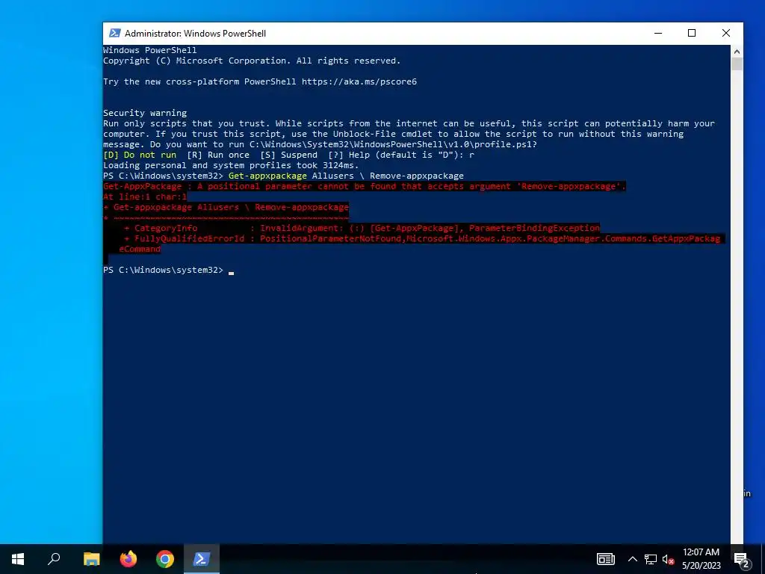The image size is (765, 574).
Task: Launch File Explorer from the taskbar
Action: (91, 559)
